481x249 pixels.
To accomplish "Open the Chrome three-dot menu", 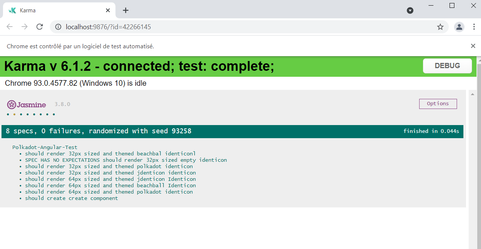I will pyautogui.click(x=474, y=27).
